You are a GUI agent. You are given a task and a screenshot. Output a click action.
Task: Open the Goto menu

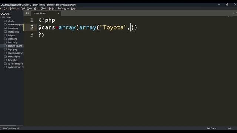37,8
